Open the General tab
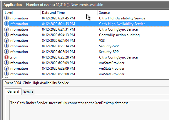The width and height of the screenshot is (169, 120). 13,91
